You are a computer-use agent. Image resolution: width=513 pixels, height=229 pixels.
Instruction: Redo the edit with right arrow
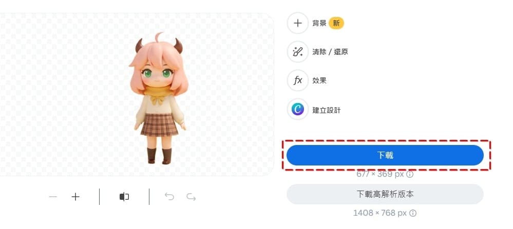point(191,197)
